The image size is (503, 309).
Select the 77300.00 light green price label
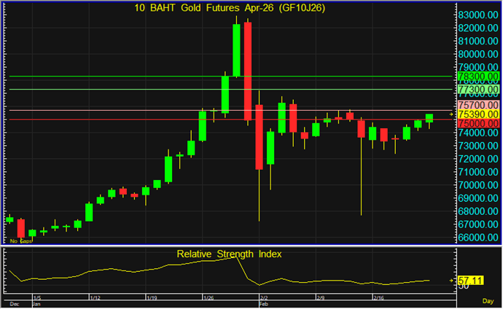coord(477,90)
